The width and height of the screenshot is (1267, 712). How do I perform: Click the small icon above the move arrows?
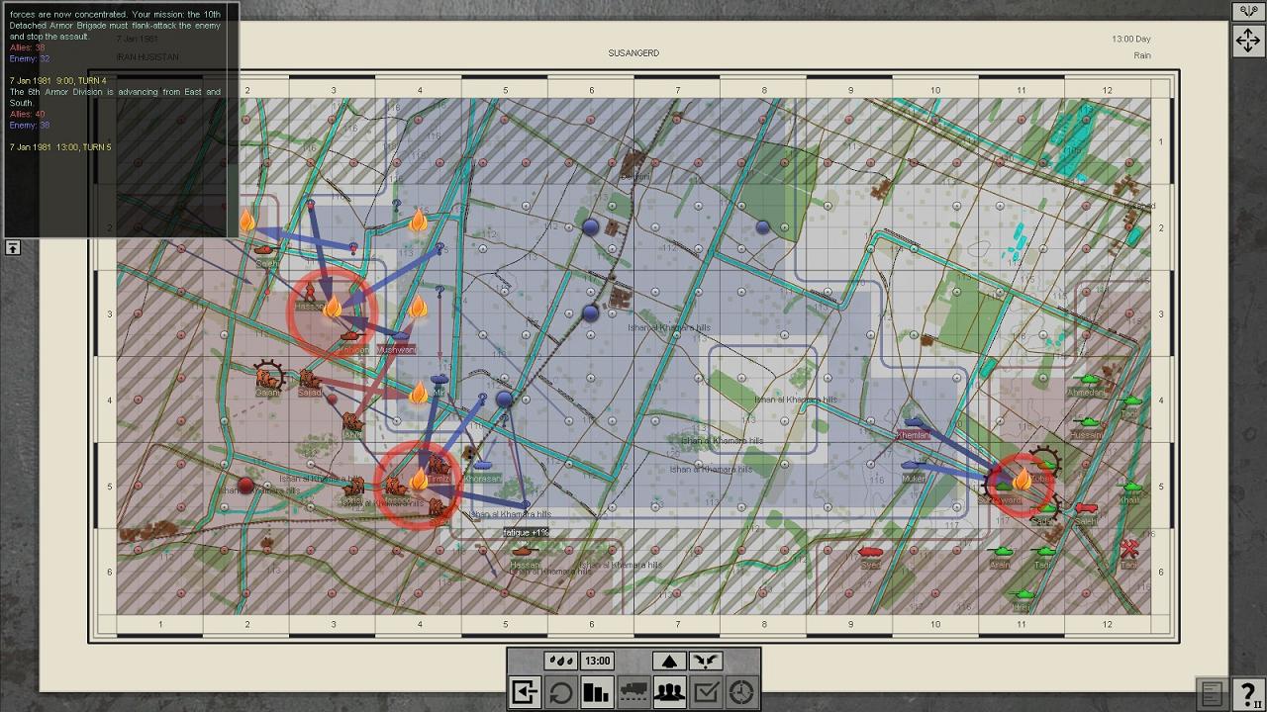click(x=1247, y=12)
